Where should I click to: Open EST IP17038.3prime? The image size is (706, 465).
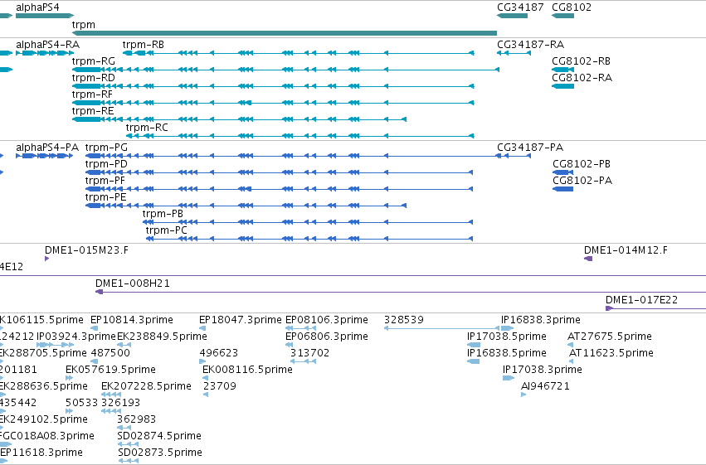[543, 371]
